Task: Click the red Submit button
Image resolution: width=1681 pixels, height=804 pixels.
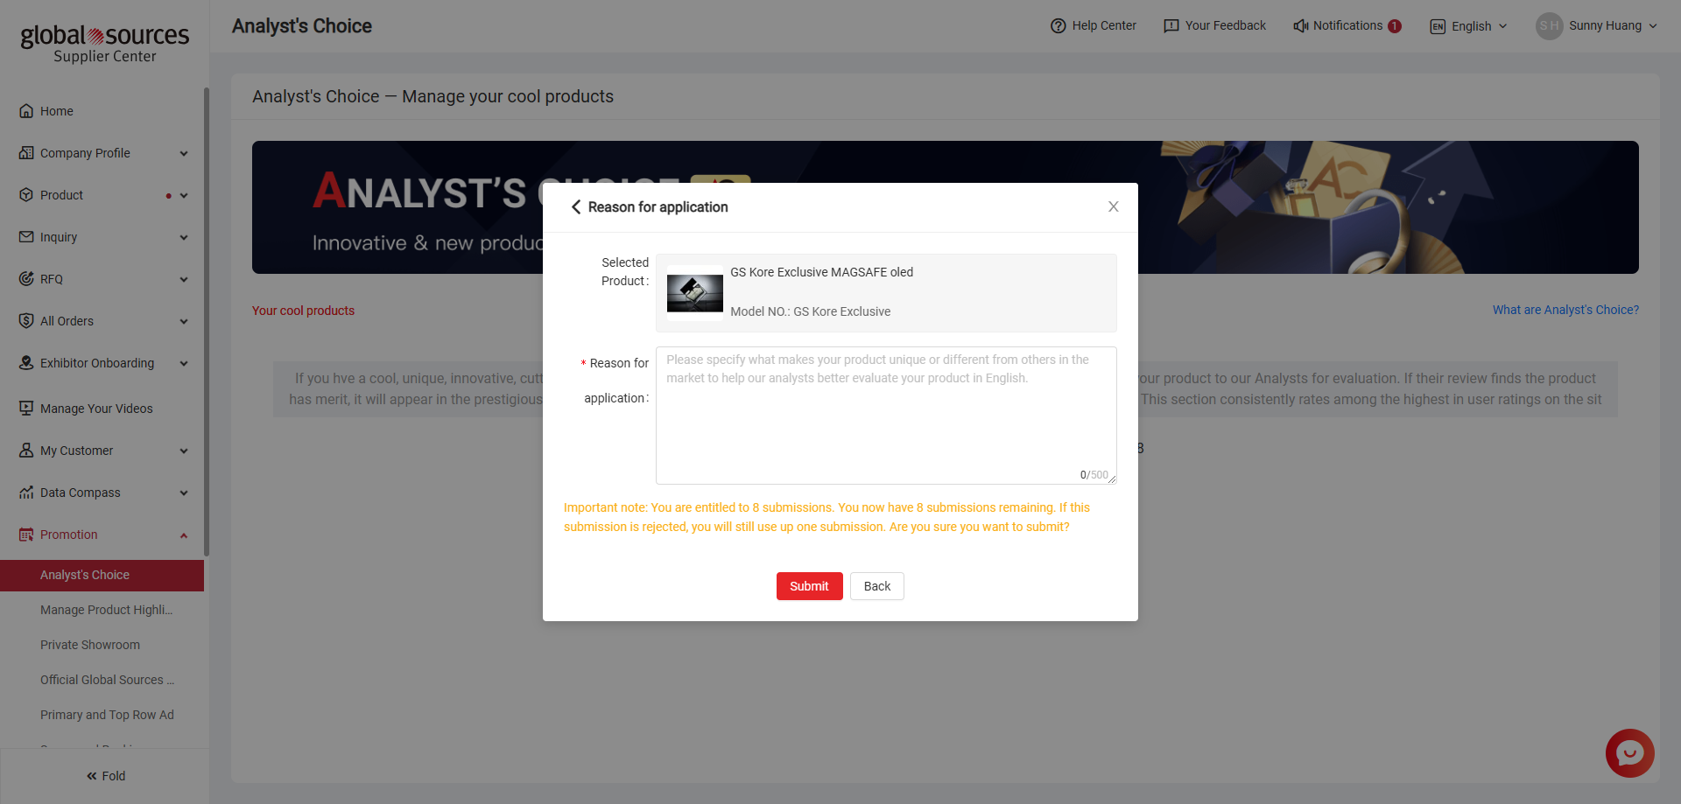Action: [x=809, y=586]
